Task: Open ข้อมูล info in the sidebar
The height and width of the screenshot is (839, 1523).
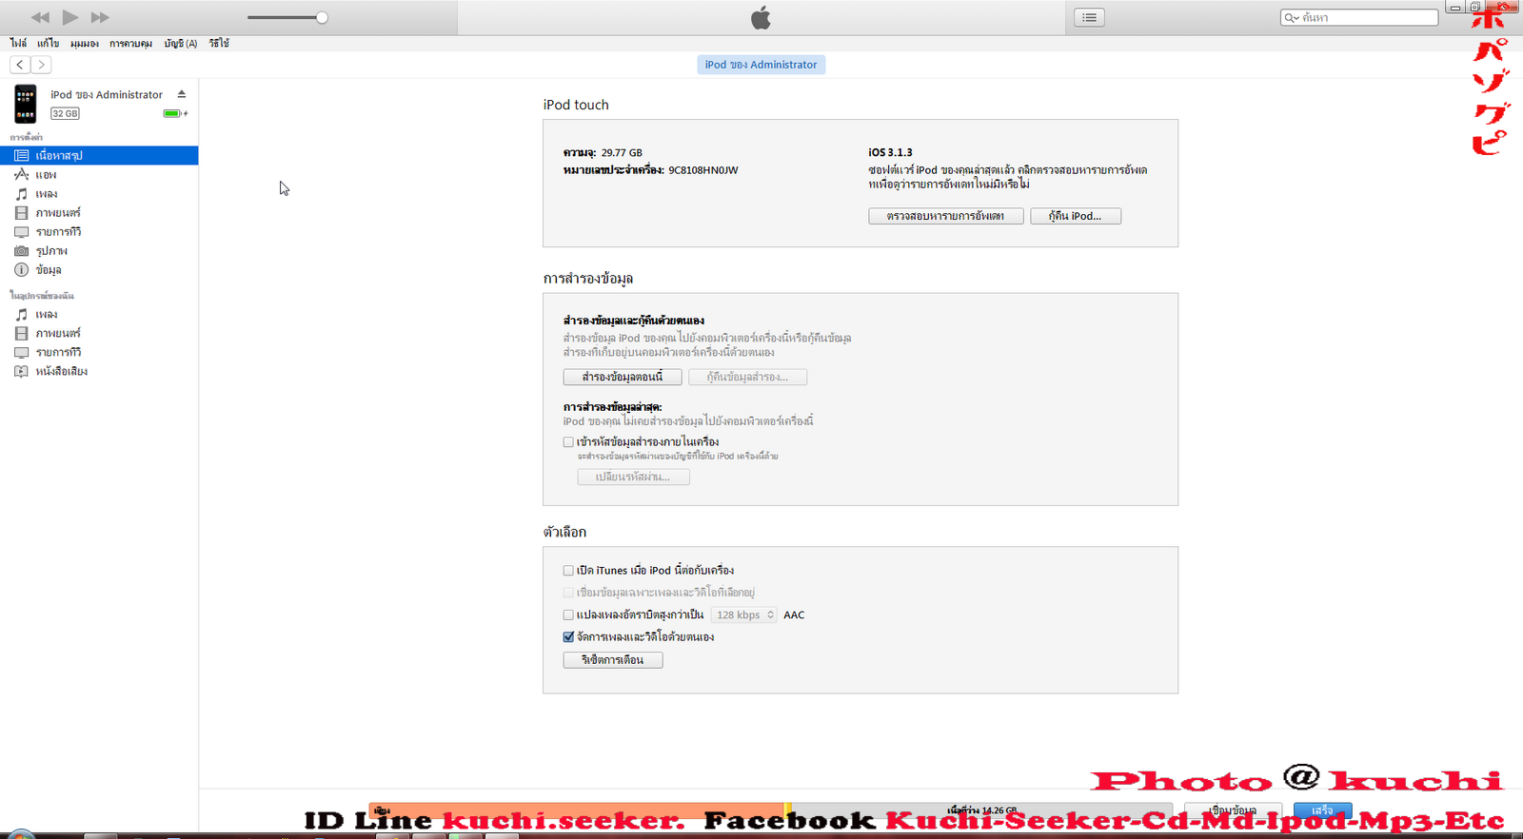Action: pyautogui.click(x=99, y=270)
